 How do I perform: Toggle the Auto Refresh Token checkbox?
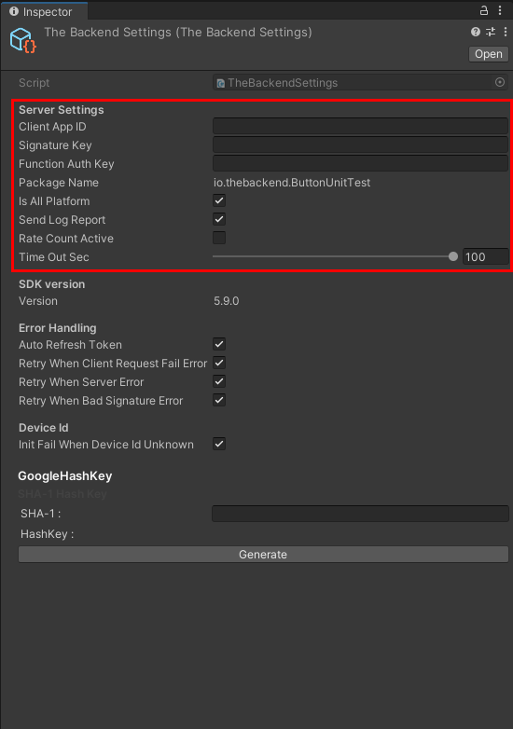pos(219,345)
